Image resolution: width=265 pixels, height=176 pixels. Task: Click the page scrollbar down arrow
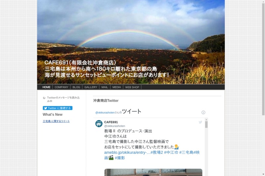point(263,174)
